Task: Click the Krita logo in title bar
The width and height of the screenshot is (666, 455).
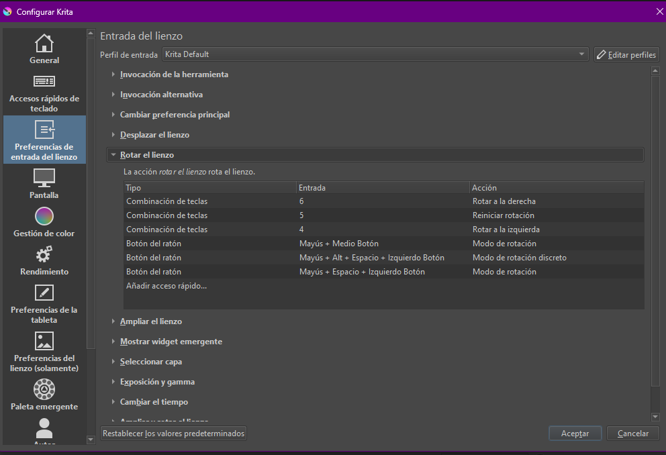Action: point(7,11)
